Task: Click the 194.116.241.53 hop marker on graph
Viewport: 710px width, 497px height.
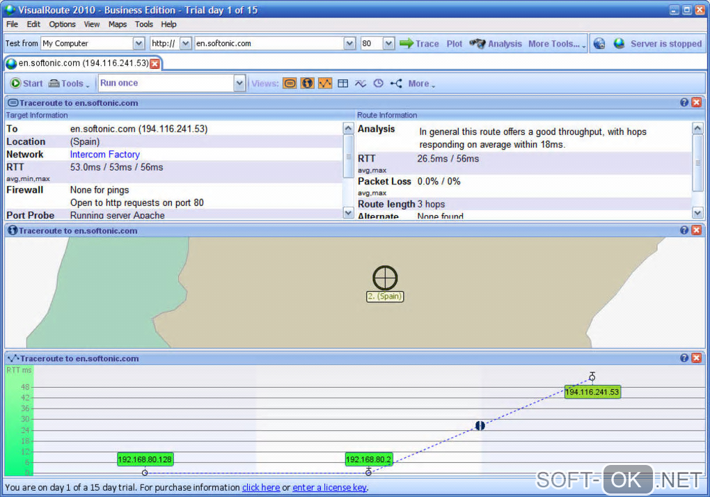Action: tap(592, 392)
